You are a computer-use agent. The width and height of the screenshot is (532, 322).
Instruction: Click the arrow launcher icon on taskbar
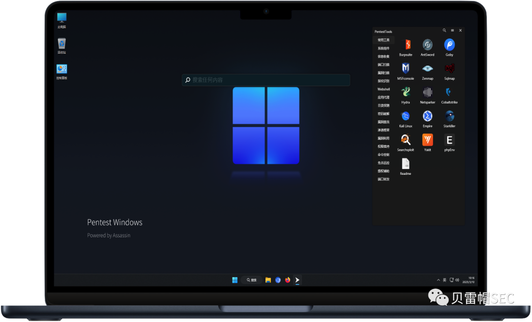297,280
